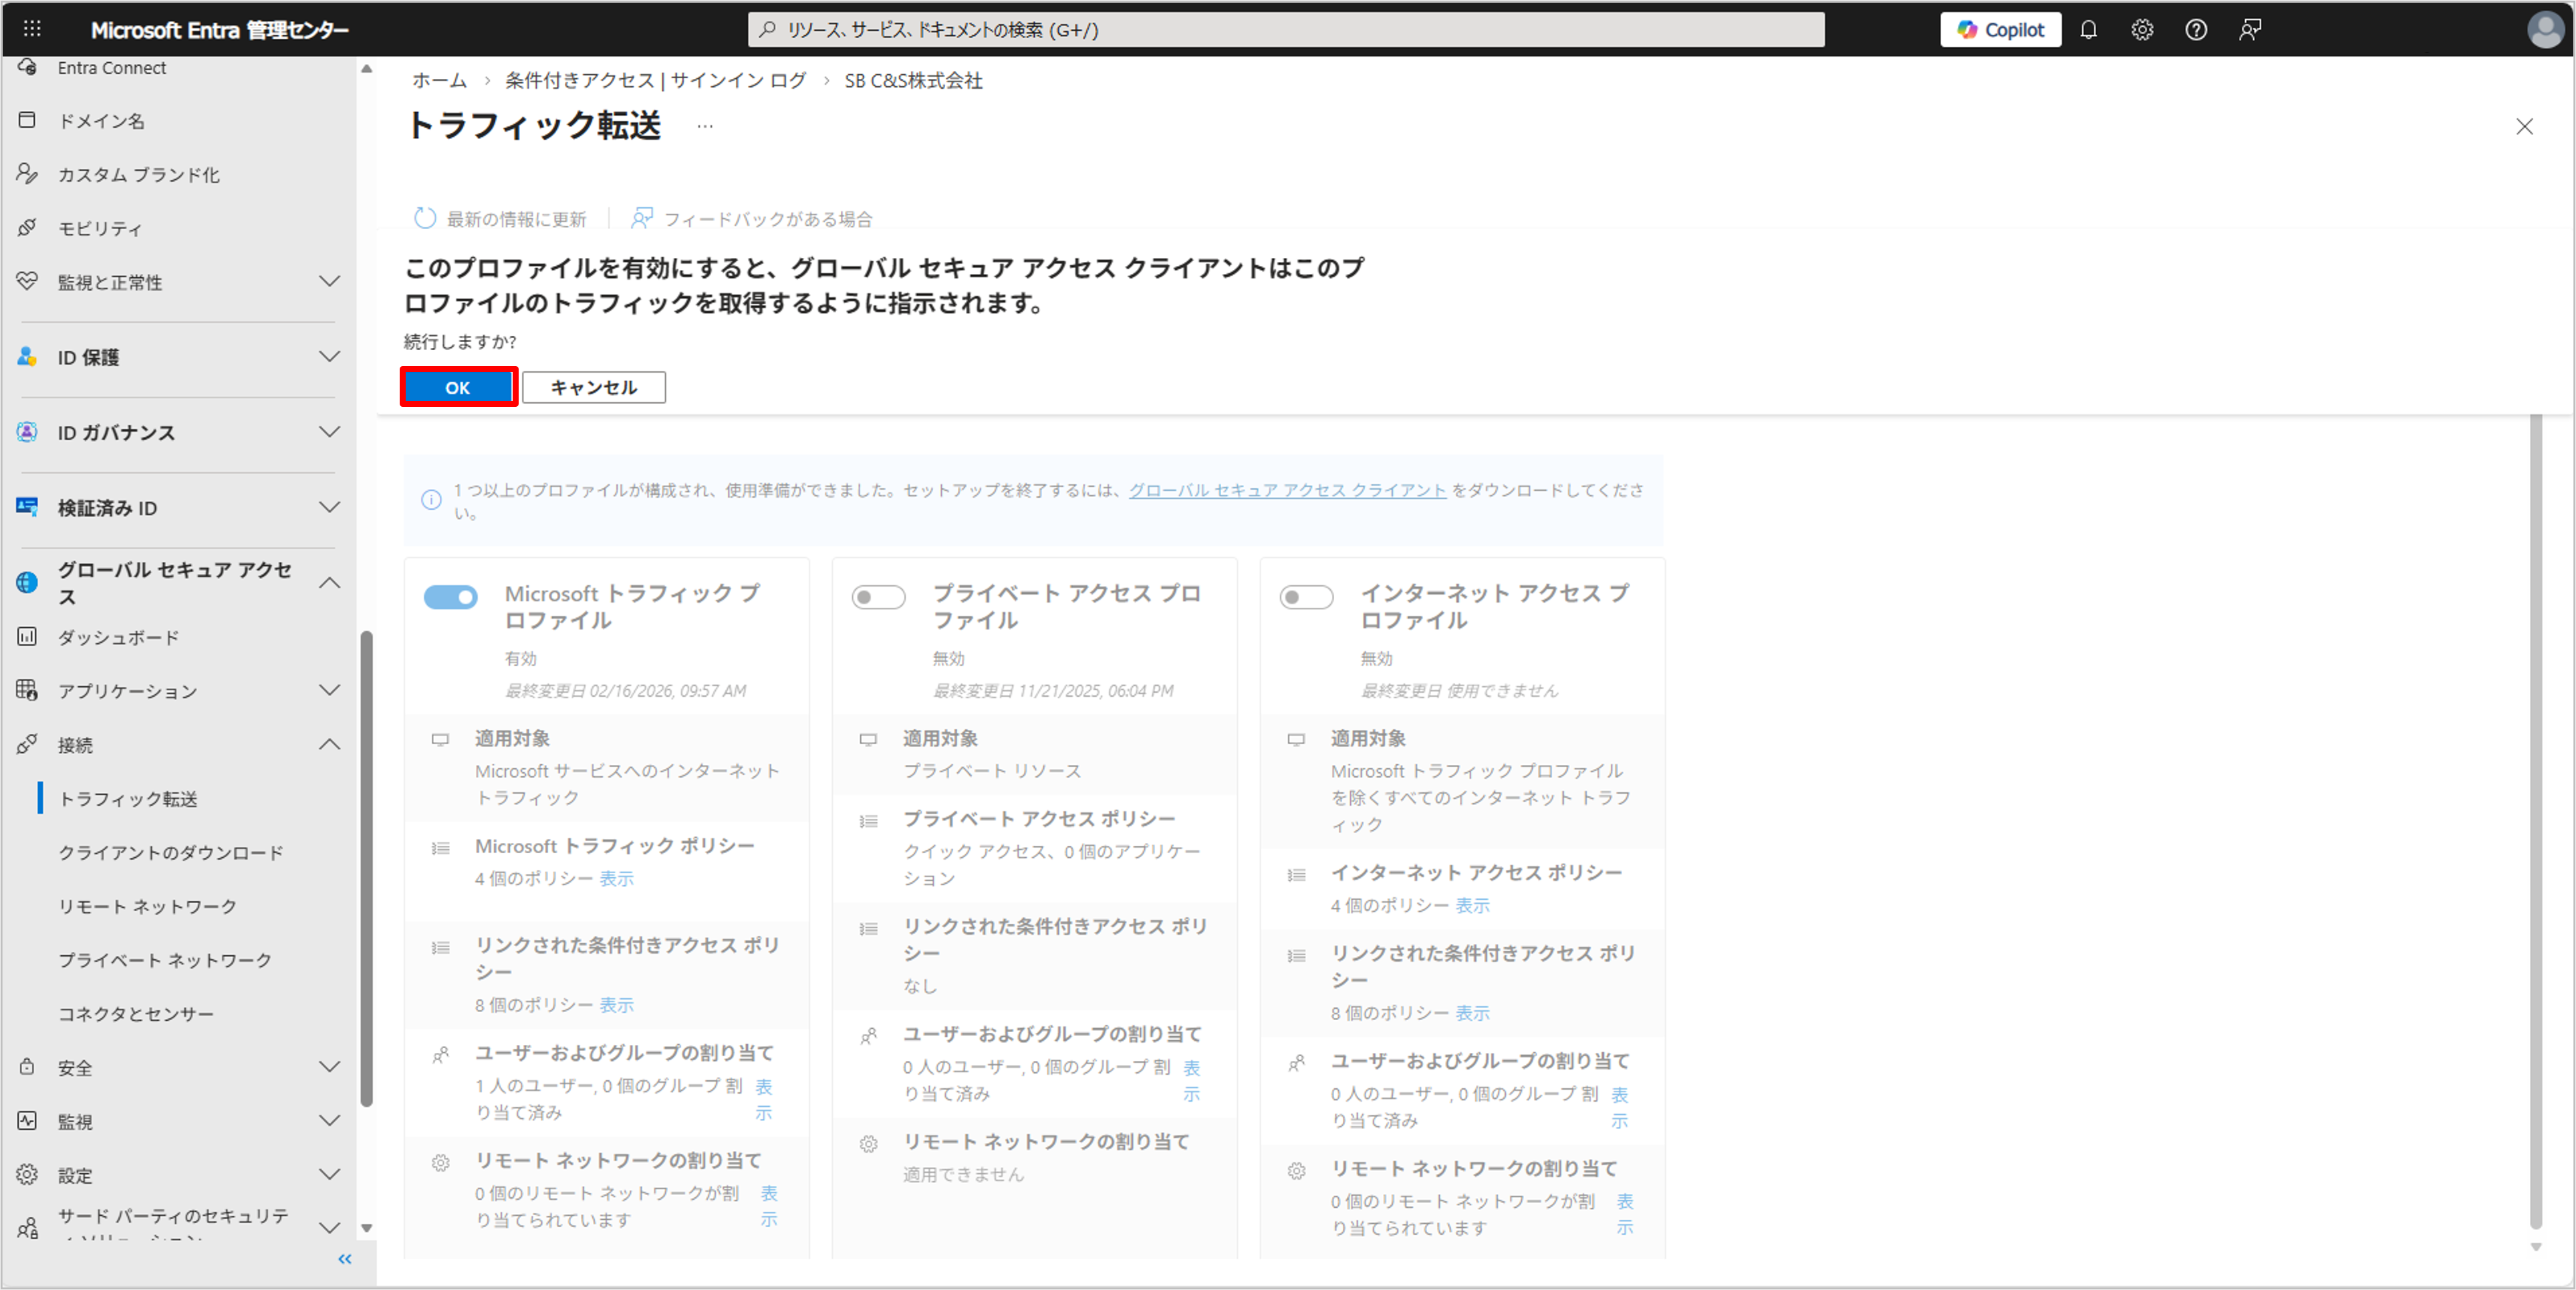Enable the プライベート アクセス プロファイル toggle
Screen dimensions: 2576x1290
(878, 597)
